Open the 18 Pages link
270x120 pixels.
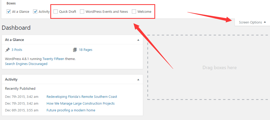click(86, 50)
